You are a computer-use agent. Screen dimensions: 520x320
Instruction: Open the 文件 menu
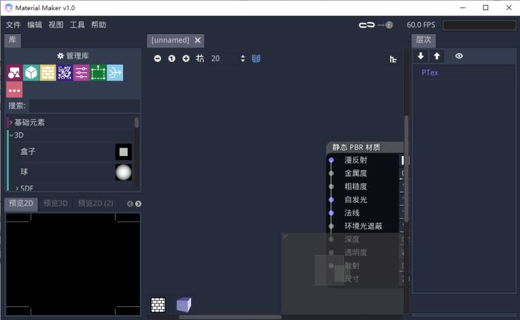14,25
